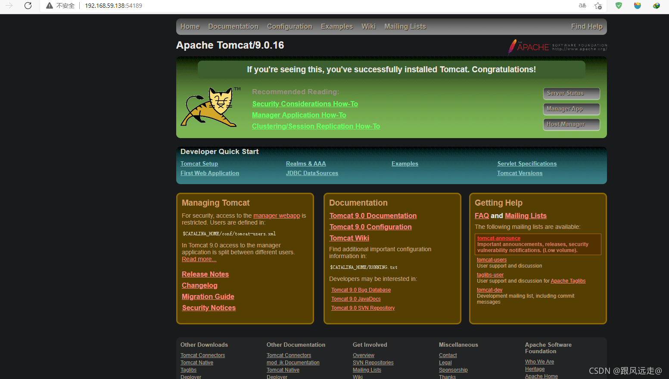This screenshot has height=379, width=669.
Task: Open the Examples nav item in top bar
Action: (337, 27)
